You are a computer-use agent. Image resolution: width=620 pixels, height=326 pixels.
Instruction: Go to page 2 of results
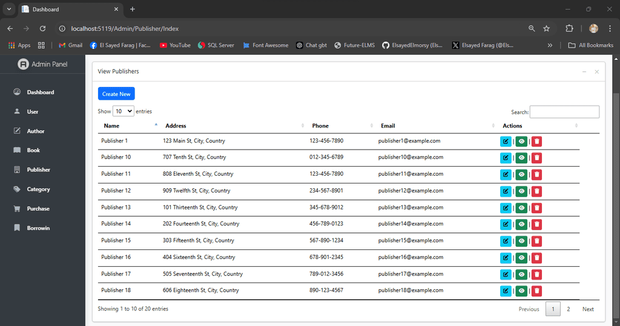coord(568,309)
